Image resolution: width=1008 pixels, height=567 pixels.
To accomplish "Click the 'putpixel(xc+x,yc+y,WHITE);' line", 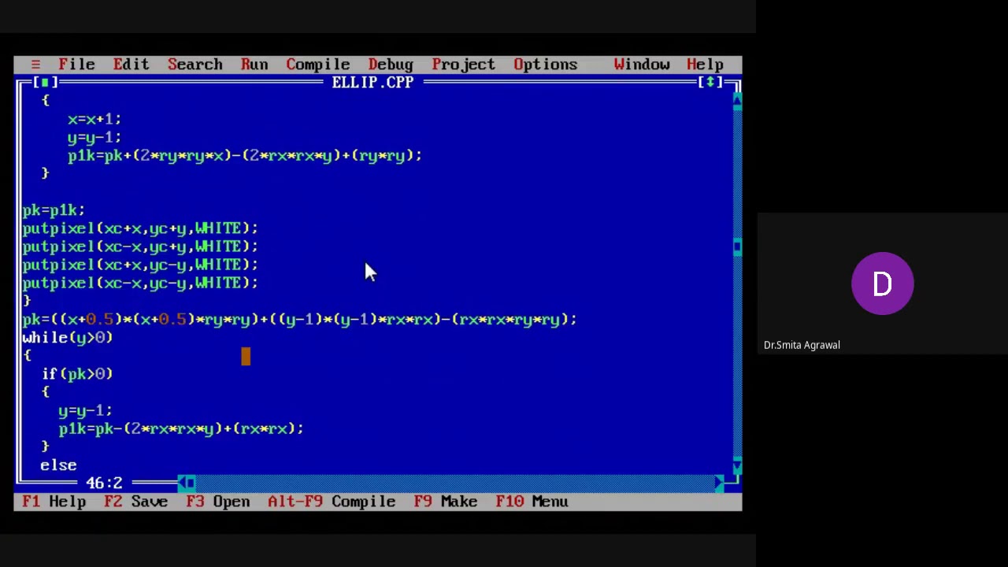I will coord(140,228).
